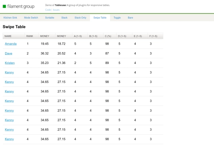Viewport: 214px width, 160px height.
Task: Click the 89 percent value for Kristen
Action: coord(107,63)
